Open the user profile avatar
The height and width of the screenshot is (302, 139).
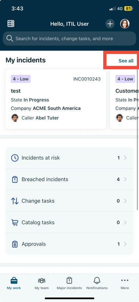[125, 24]
